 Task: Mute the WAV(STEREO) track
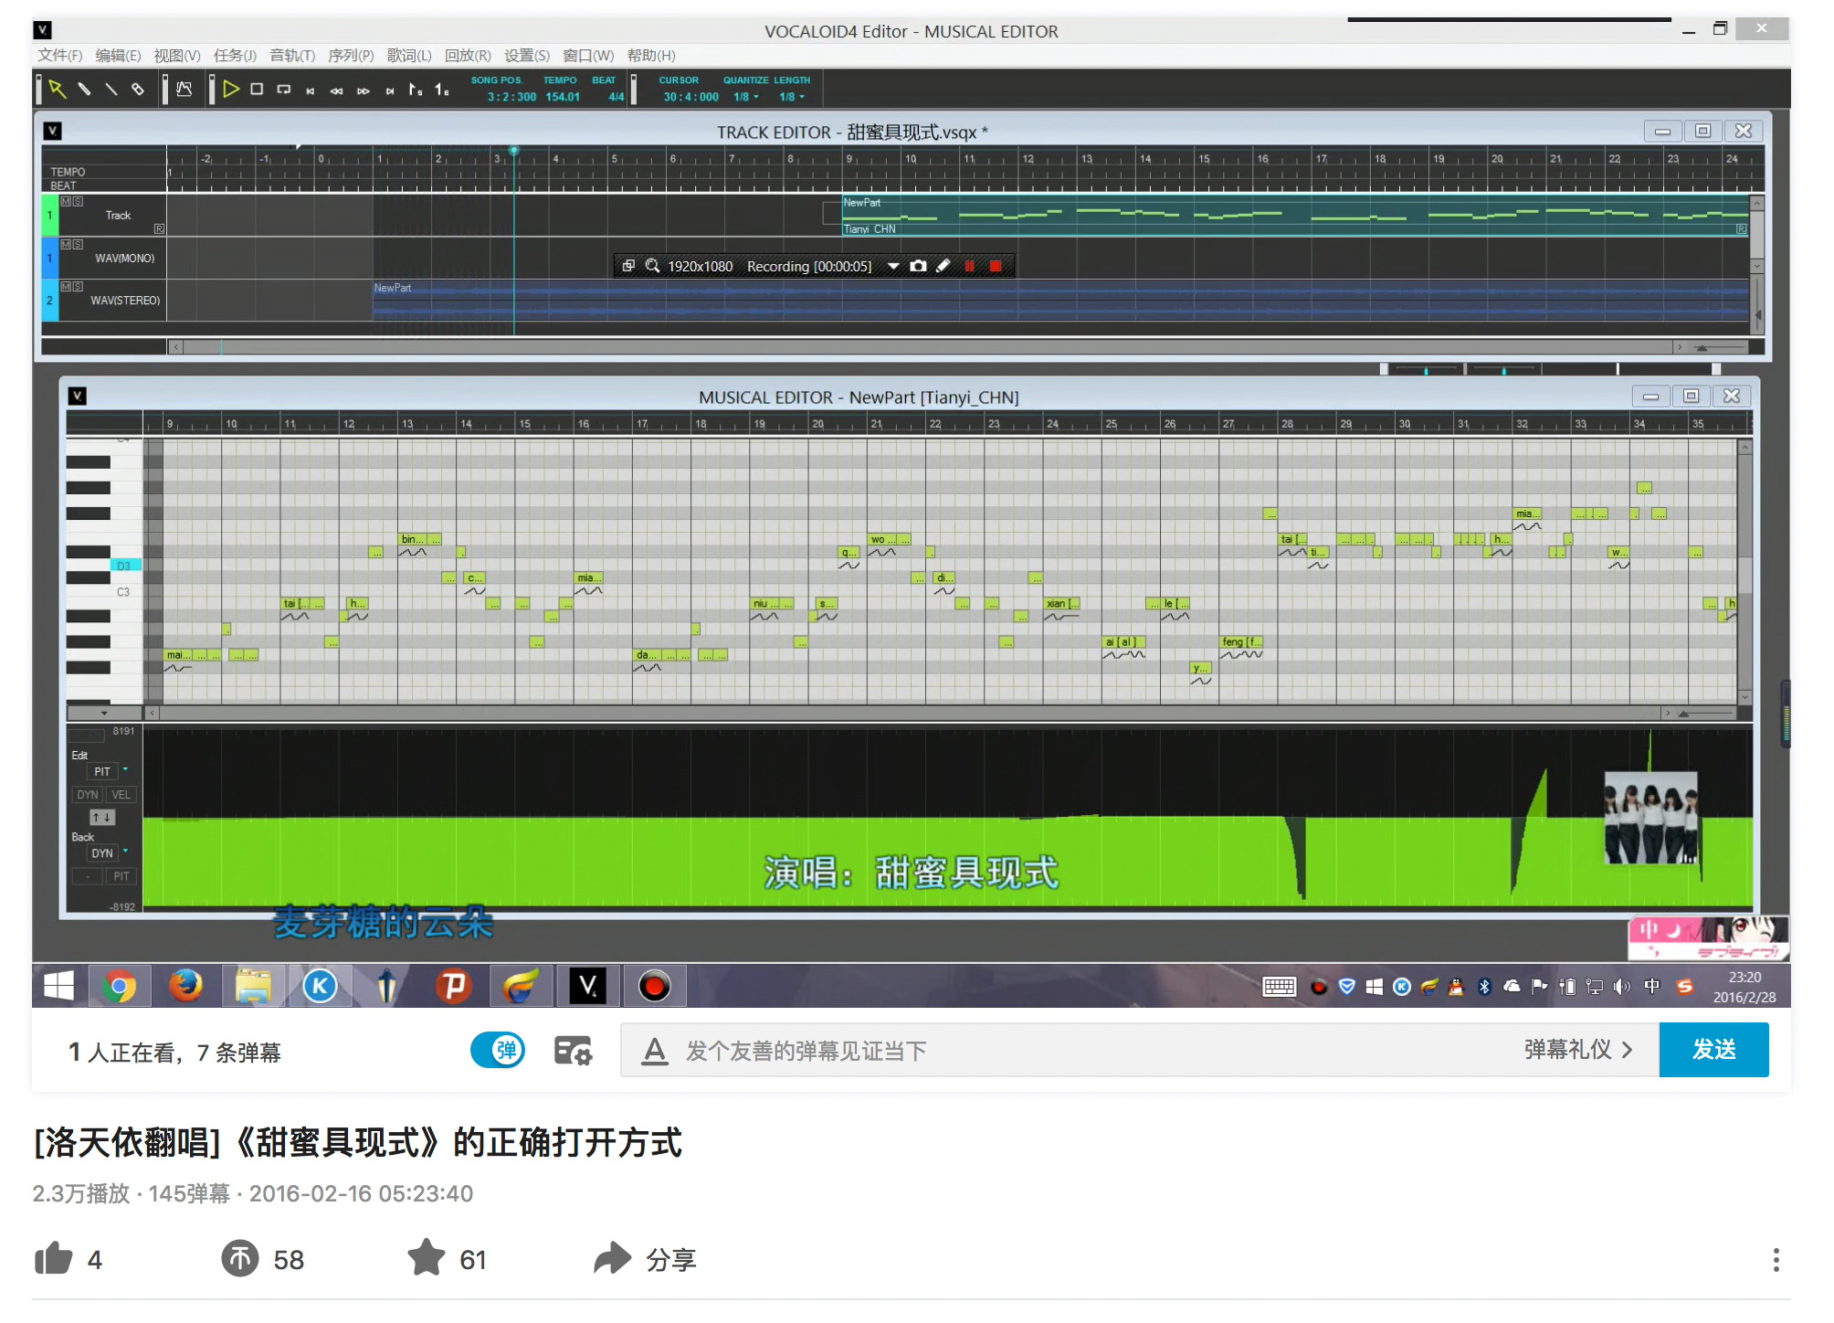pos(66,286)
